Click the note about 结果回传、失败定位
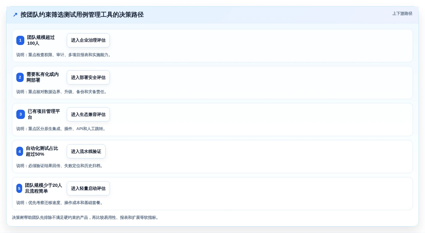The image size is (425, 233). coord(60,166)
